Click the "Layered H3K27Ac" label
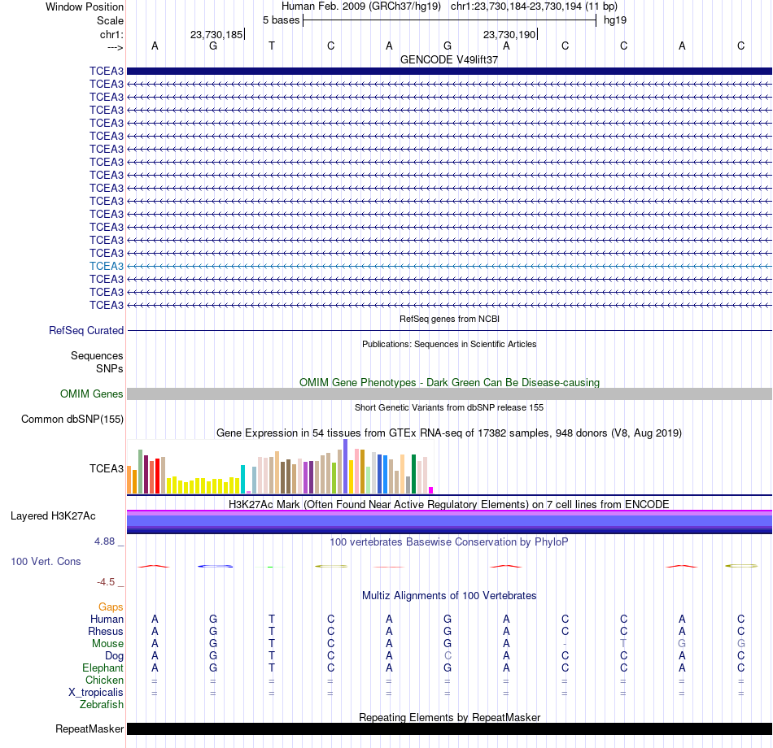The width and height of the screenshot is (773, 748). (53, 516)
